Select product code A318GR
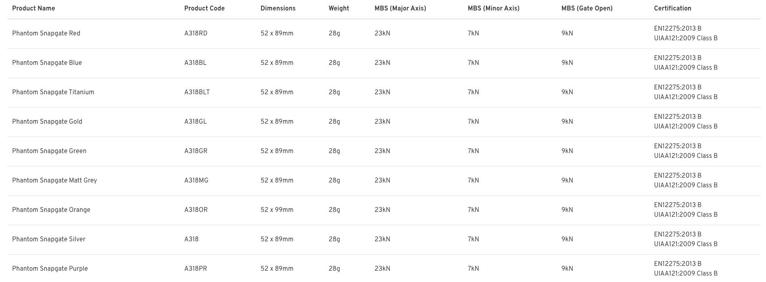 click(x=196, y=151)
